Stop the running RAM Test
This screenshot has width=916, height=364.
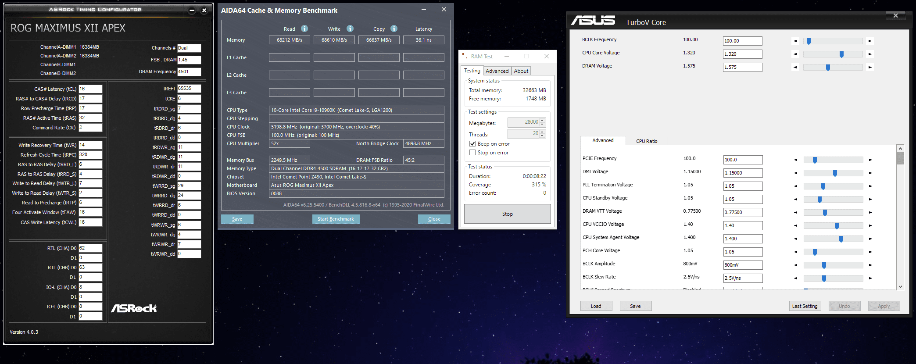[x=507, y=214]
